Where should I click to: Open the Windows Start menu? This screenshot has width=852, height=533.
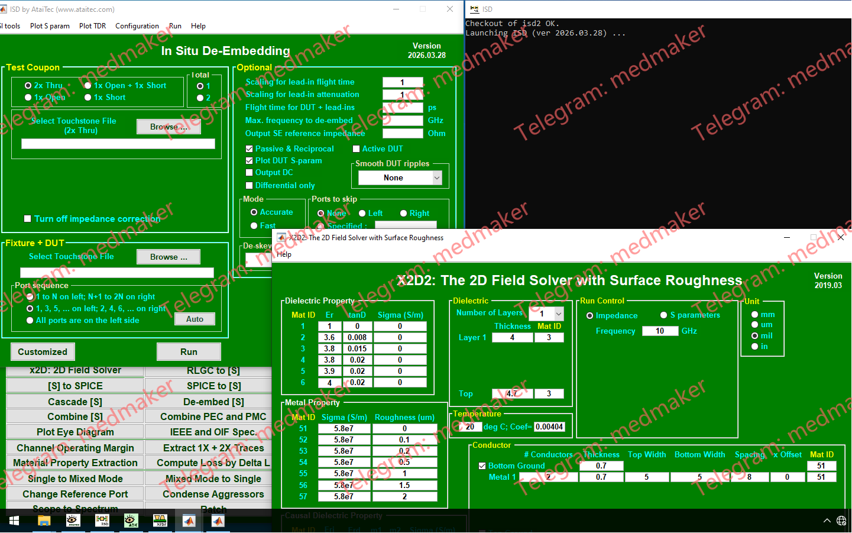(14, 521)
